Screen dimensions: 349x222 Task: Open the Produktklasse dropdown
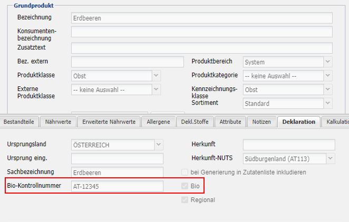[x=156, y=76]
